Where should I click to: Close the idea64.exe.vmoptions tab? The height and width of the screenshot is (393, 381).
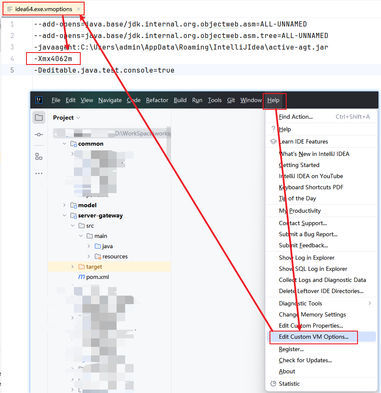(x=79, y=9)
